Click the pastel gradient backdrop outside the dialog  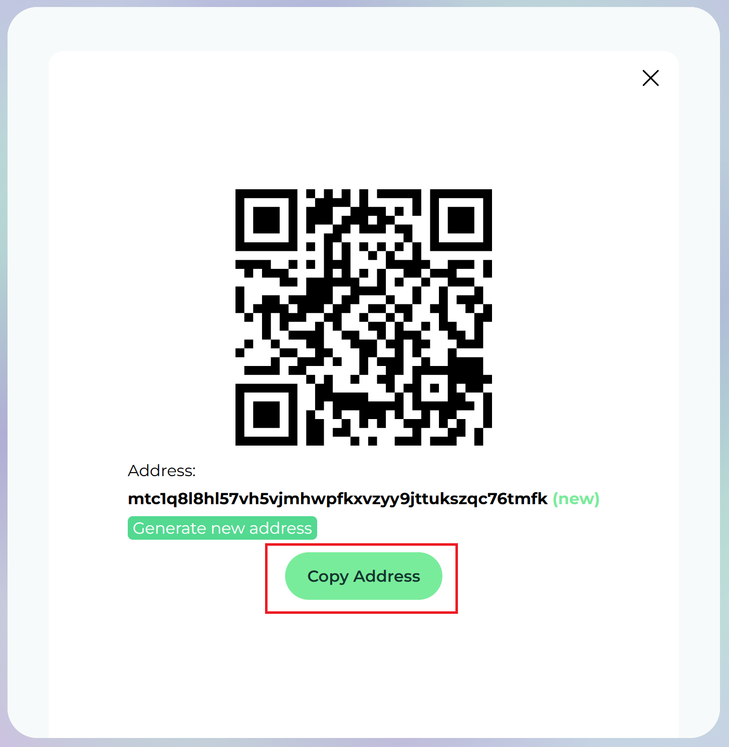pos(4,373)
